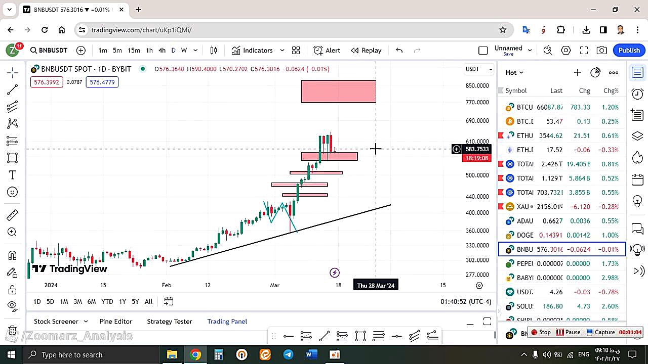Image resolution: width=648 pixels, height=364 pixels.
Task: Select the YTD date range
Action: point(107,301)
